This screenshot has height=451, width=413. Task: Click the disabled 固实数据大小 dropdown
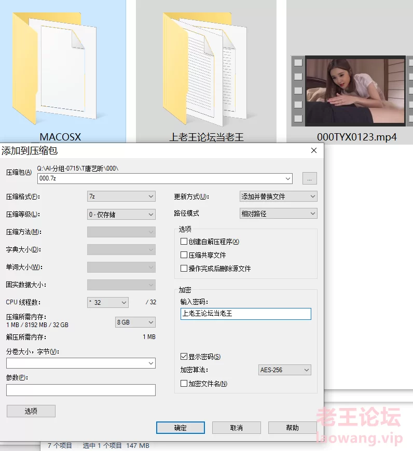[x=121, y=285]
